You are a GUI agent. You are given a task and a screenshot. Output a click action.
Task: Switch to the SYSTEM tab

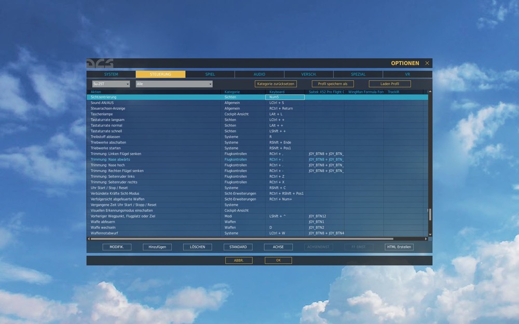click(x=111, y=74)
